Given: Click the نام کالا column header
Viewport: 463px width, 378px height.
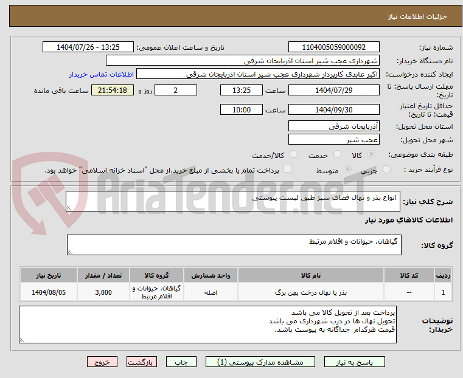Looking at the screenshot, I should point(311,275).
